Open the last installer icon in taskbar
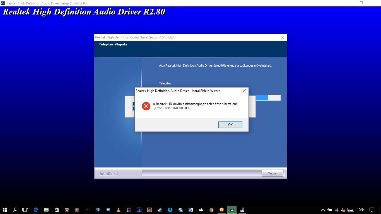The width and height of the screenshot is (381, 214). tap(242, 210)
